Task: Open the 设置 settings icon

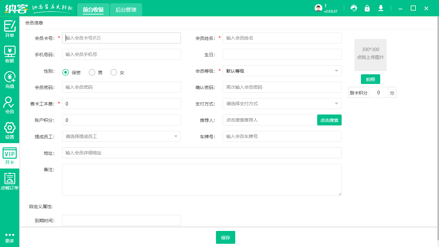Action: click(x=10, y=130)
